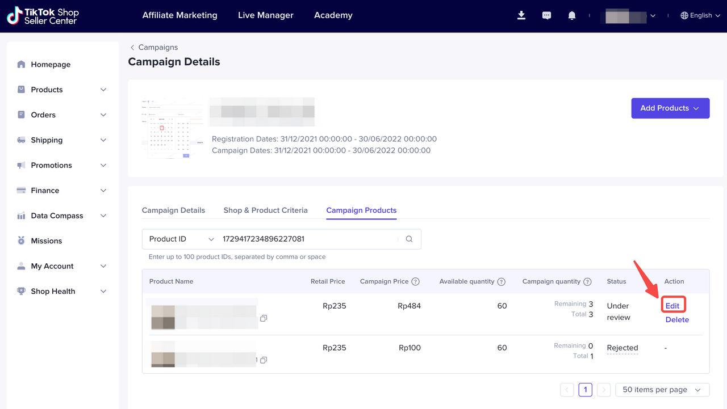Go back to Campaigns breadcrumb
The width and height of the screenshot is (727, 409).
point(157,47)
